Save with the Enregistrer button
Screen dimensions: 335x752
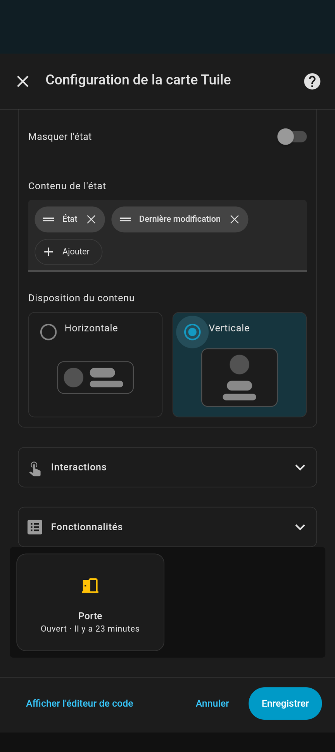pos(285,704)
